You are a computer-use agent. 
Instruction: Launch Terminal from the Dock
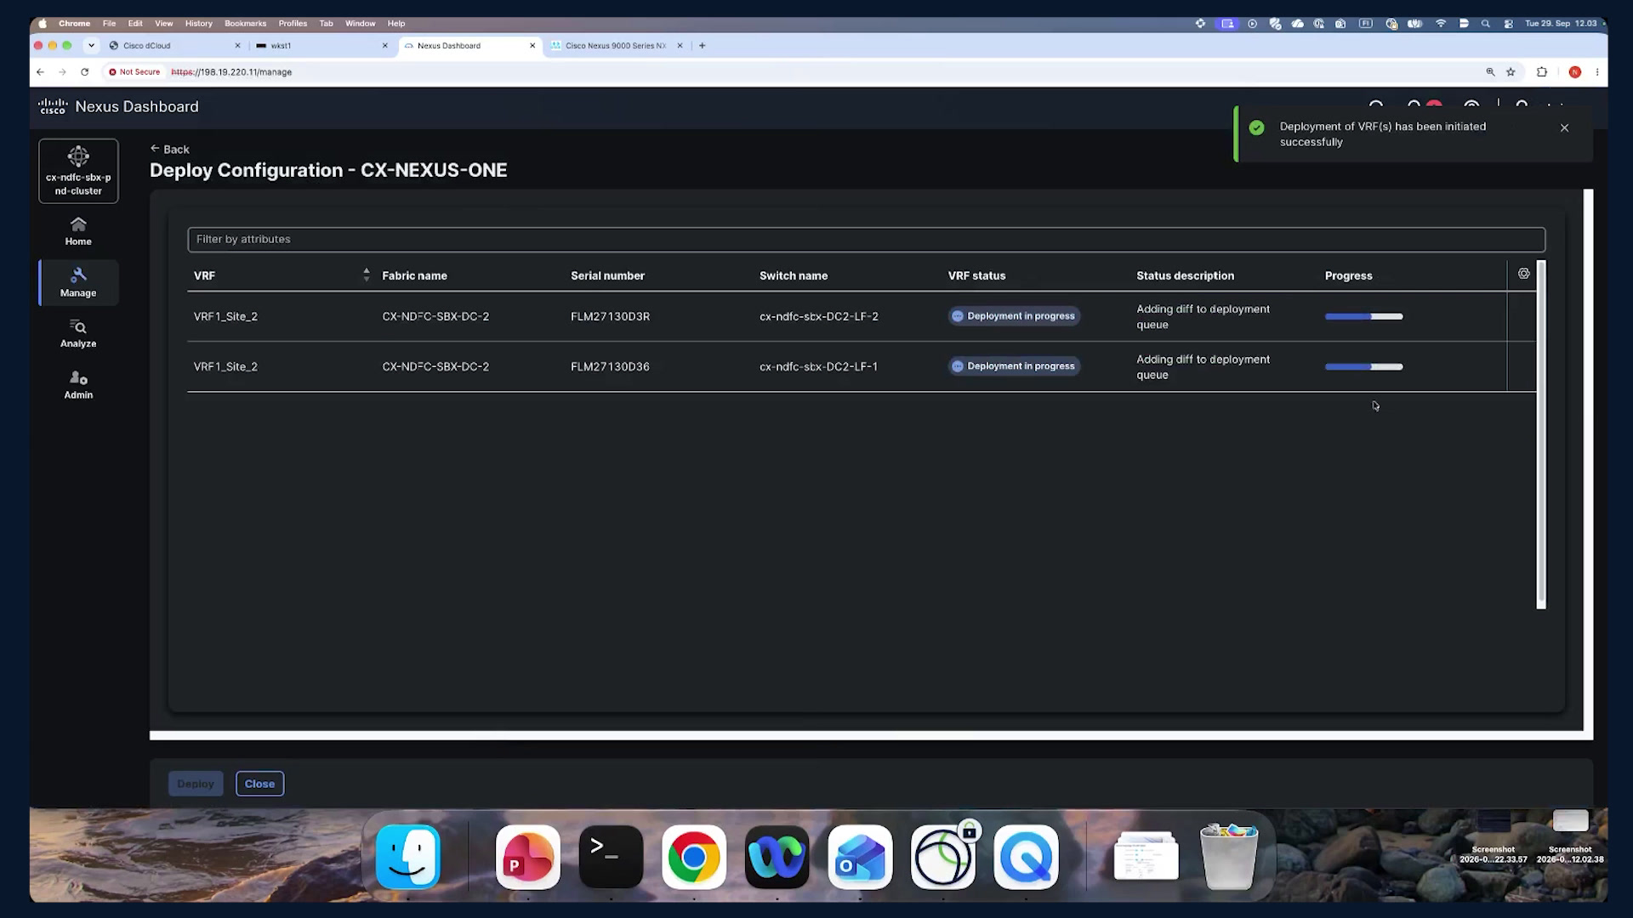coord(611,857)
